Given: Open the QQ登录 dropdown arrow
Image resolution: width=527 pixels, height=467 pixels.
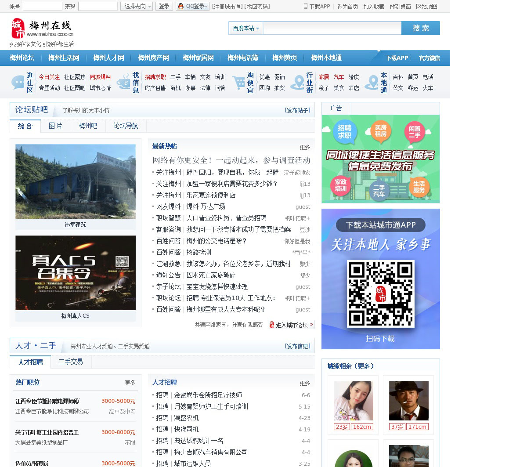Looking at the screenshot, I should (x=207, y=6).
